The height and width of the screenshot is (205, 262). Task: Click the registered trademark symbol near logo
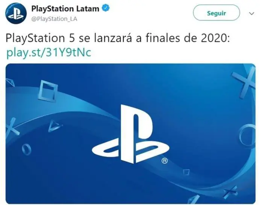click(165, 161)
